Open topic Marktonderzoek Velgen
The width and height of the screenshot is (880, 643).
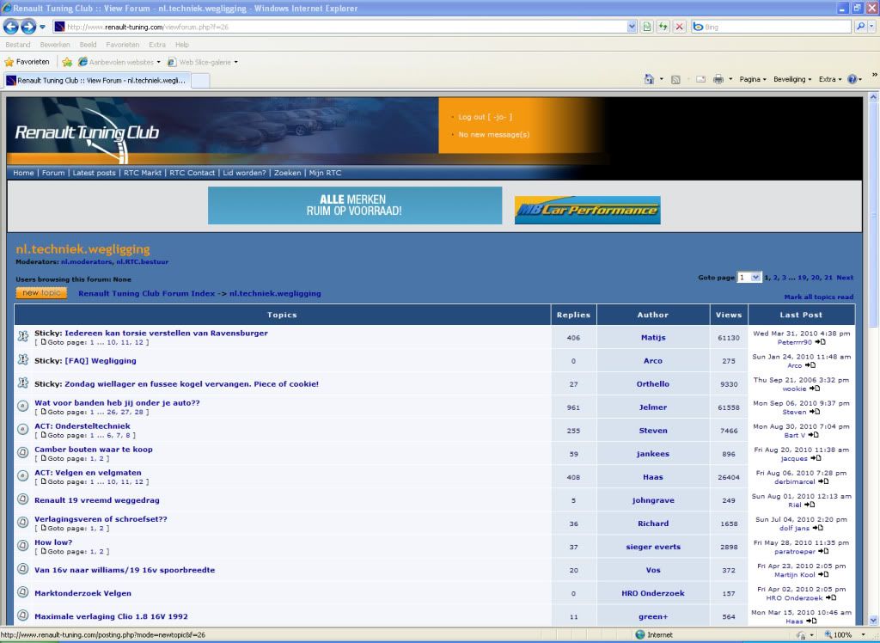[x=83, y=593]
